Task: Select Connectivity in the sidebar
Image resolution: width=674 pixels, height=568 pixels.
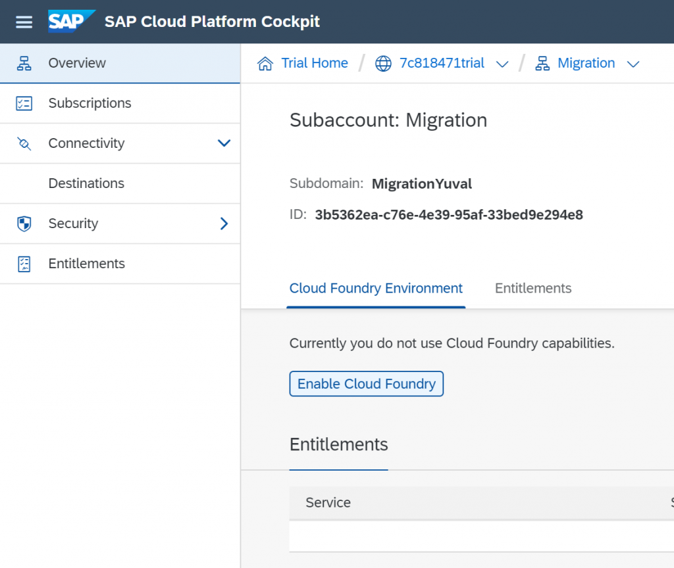Action: click(120, 143)
